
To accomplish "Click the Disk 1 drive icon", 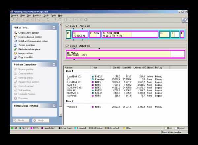I will (67, 26).
